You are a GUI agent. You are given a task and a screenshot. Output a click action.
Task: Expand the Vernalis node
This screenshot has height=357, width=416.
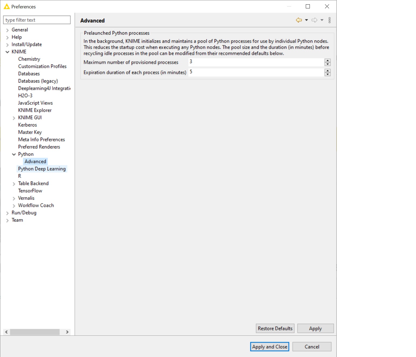[14, 198]
